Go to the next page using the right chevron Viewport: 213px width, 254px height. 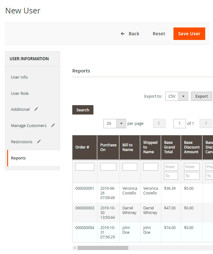[206, 123]
